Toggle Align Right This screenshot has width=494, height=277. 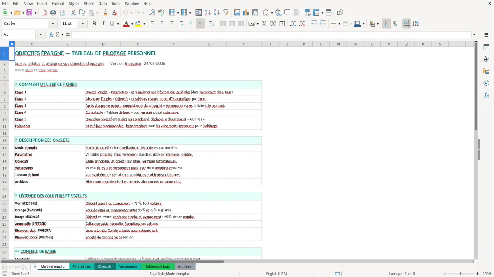point(171,24)
